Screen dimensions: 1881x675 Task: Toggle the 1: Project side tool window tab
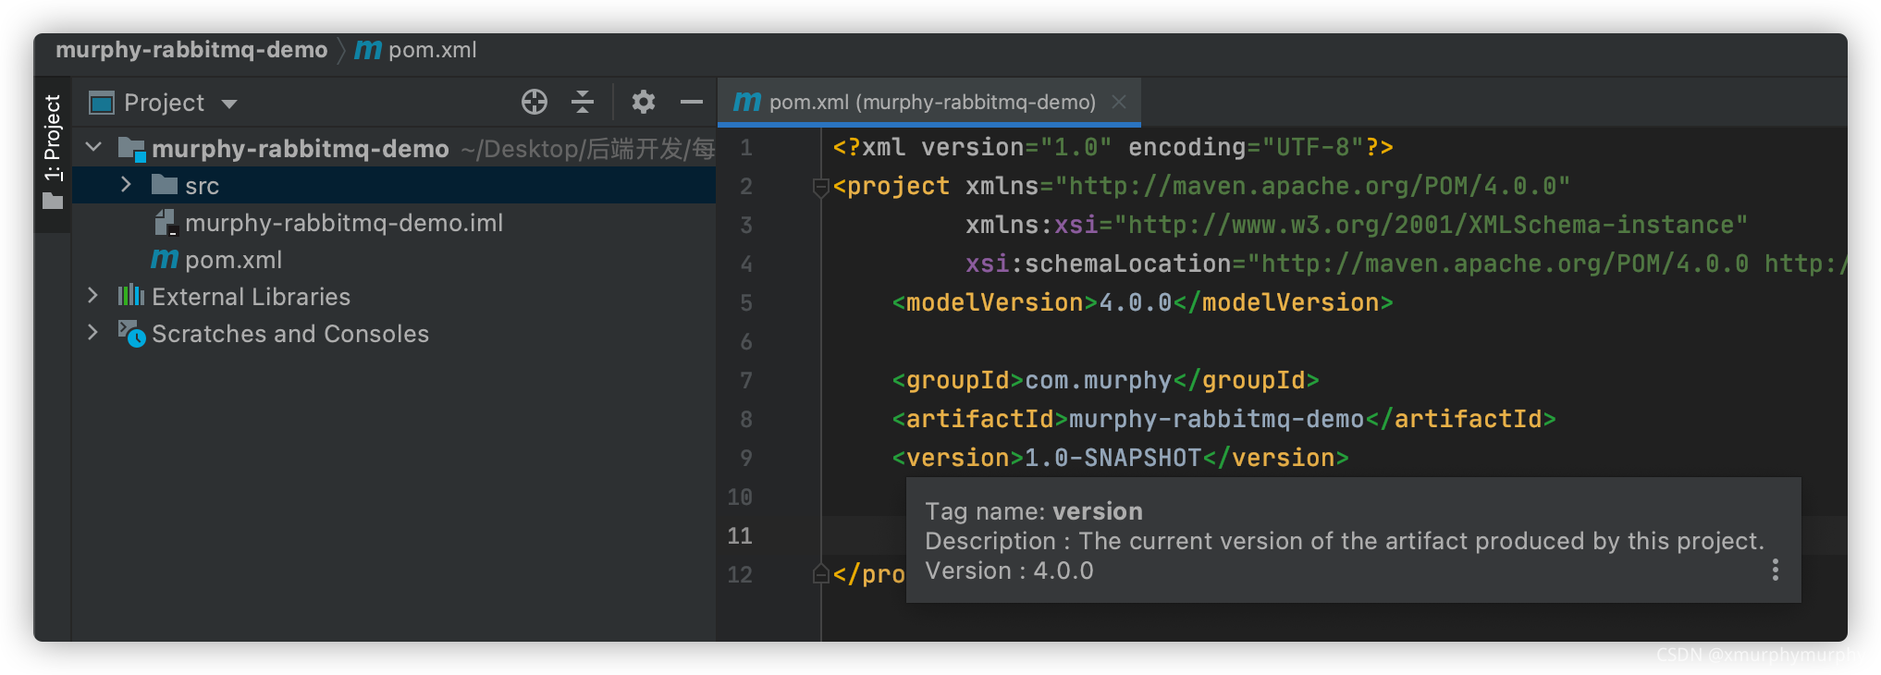point(53,153)
